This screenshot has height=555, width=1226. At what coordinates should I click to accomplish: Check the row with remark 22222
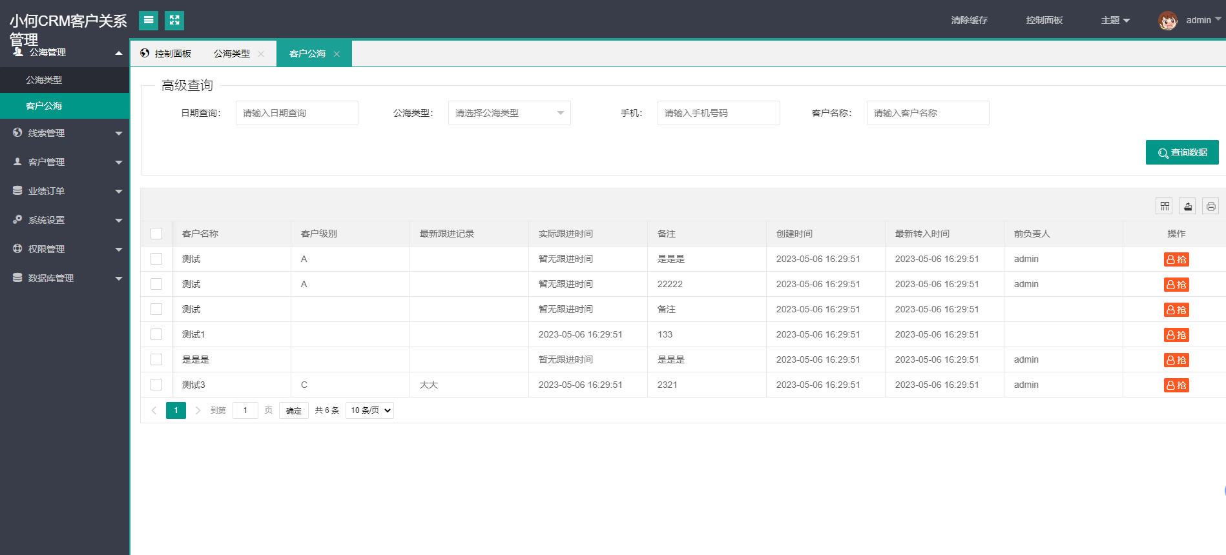156,284
